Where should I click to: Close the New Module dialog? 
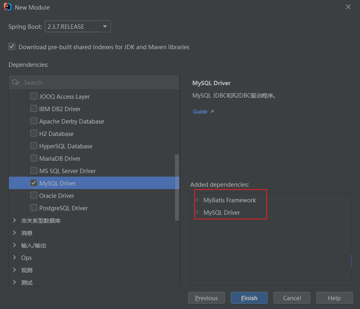click(348, 7)
